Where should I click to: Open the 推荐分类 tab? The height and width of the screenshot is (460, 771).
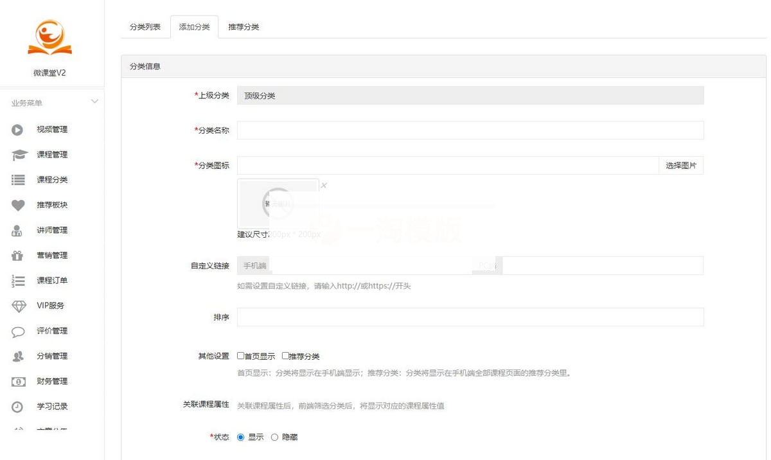click(244, 26)
